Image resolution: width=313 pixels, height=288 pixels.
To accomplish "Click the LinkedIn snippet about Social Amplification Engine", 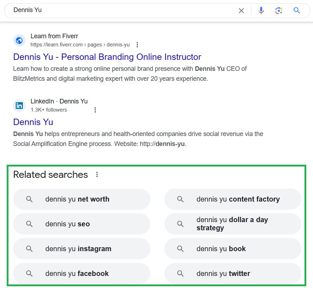I will (138, 139).
